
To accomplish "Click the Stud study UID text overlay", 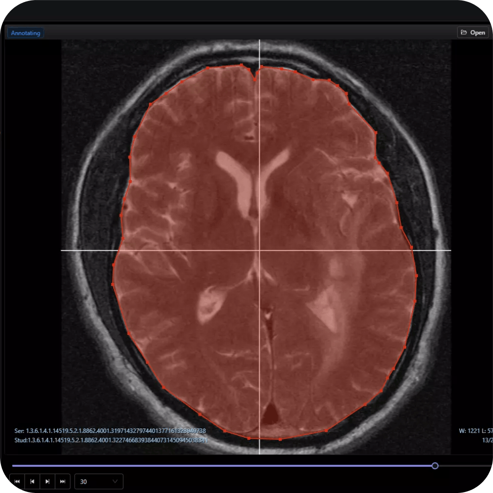I will [x=111, y=440].
